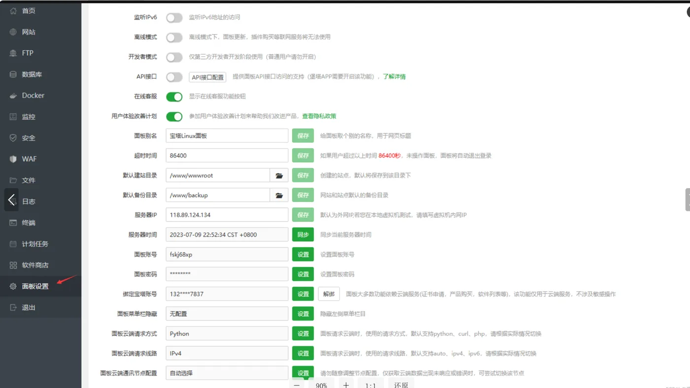Click the 计划任务 calendar icon
This screenshot has height=388, width=690.
pos(13,244)
